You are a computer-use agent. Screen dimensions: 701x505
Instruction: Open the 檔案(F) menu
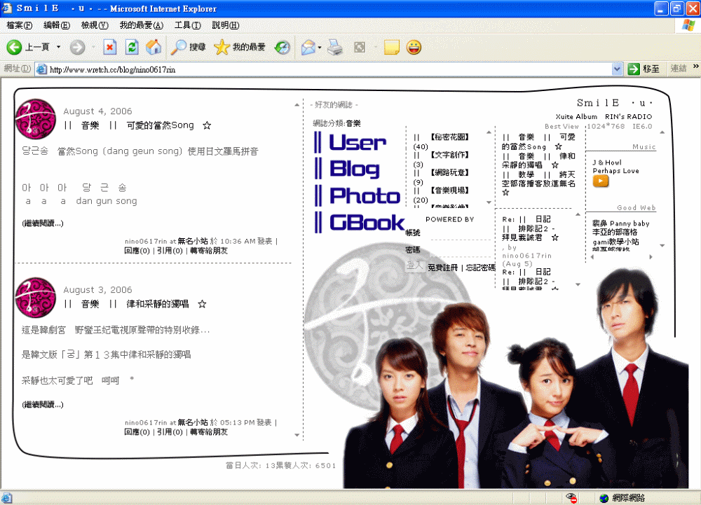click(x=19, y=25)
